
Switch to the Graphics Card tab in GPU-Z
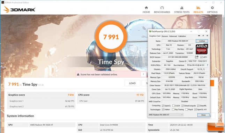pyautogui.click(x=155, y=36)
